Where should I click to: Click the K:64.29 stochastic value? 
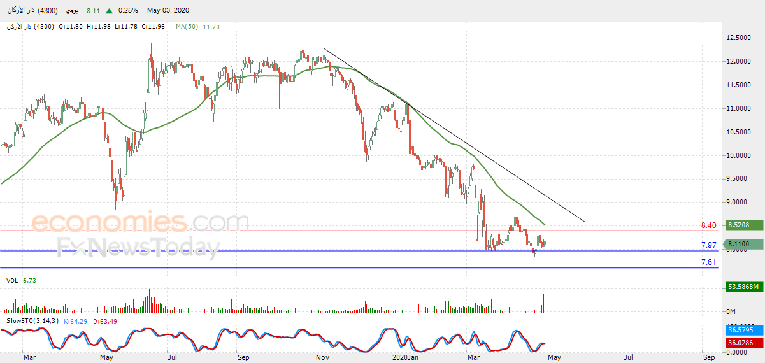click(76, 320)
